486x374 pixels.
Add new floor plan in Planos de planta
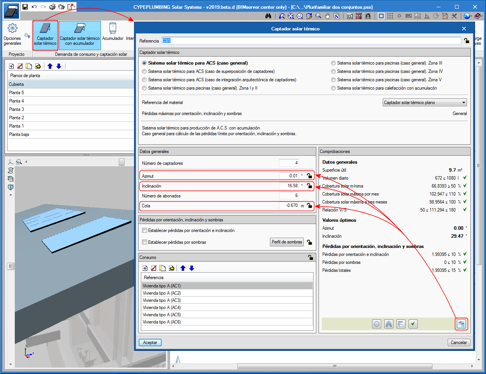point(11,66)
